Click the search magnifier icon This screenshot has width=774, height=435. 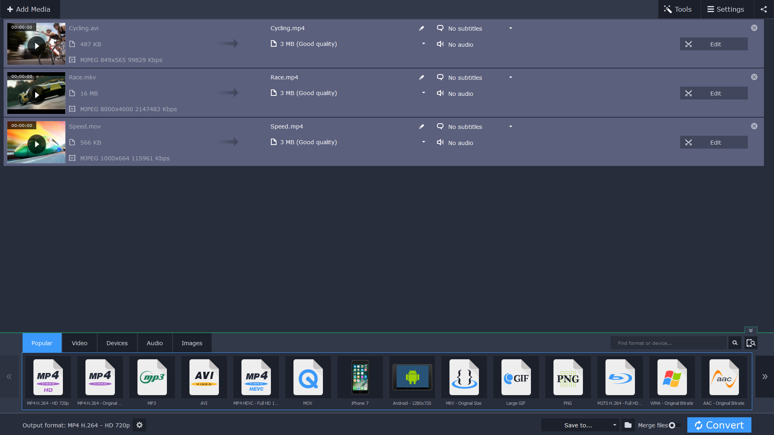(x=734, y=343)
